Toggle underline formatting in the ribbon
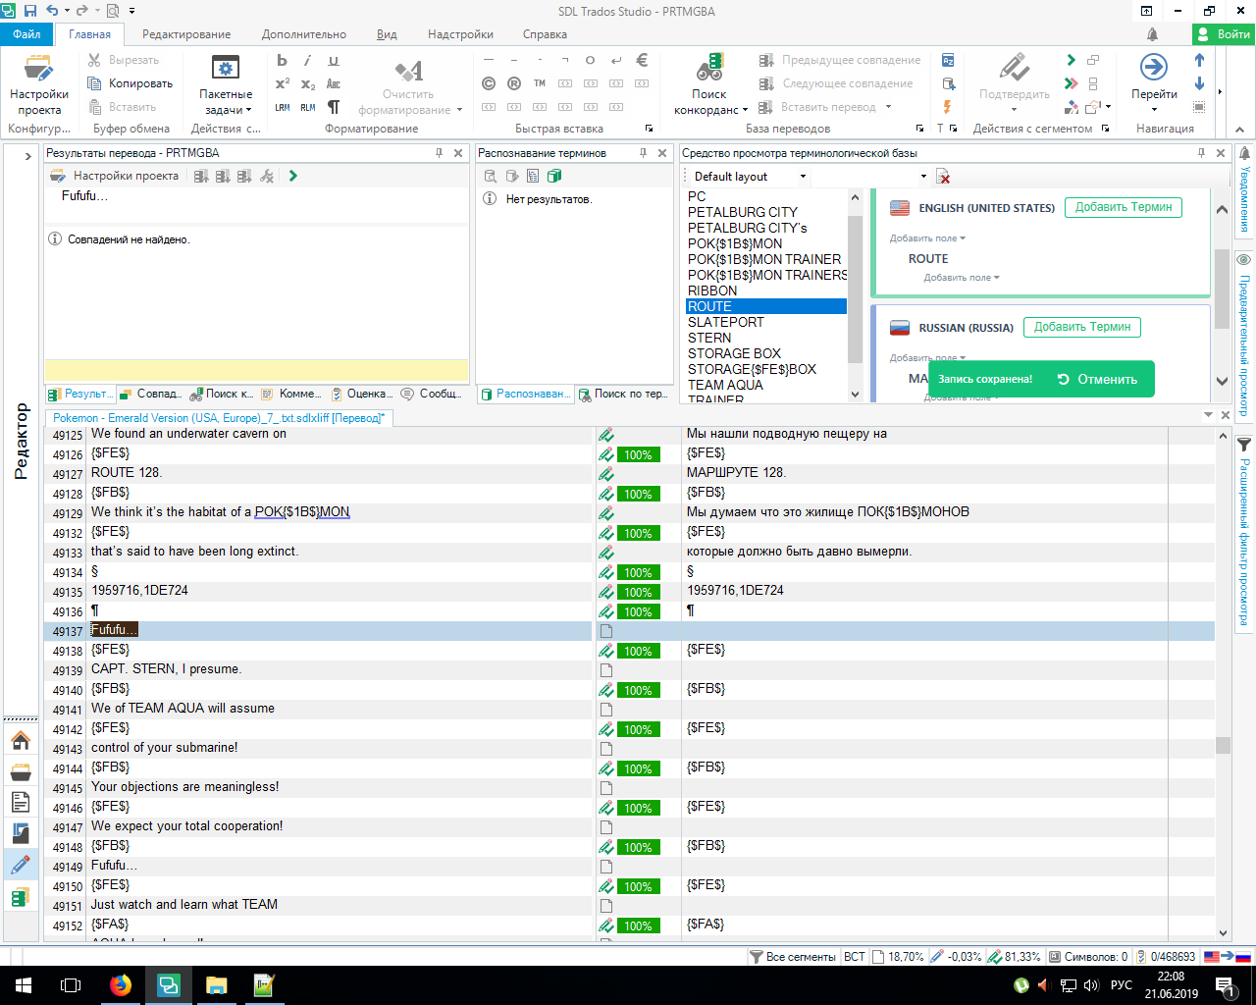Image resolution: width=1256 pixels, height=1005 pixels. [x=334, y=60]
